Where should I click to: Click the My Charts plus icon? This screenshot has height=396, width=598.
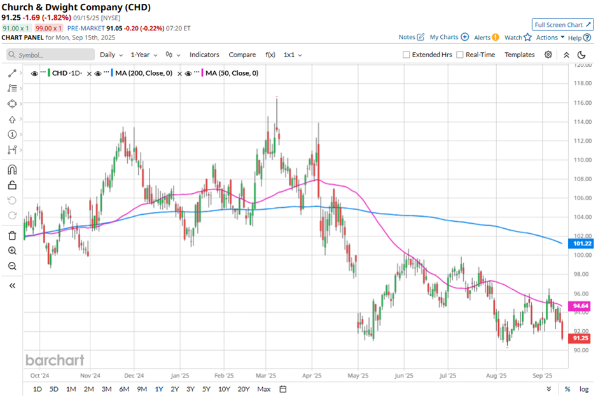464,37
